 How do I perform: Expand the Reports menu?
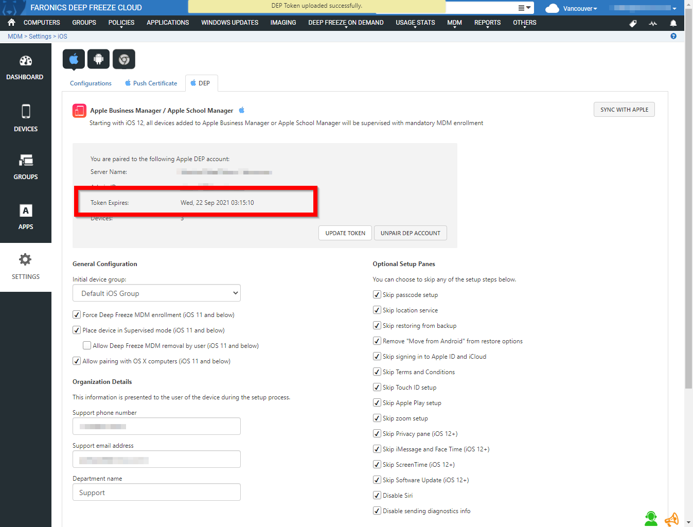(x=487, y=23)
